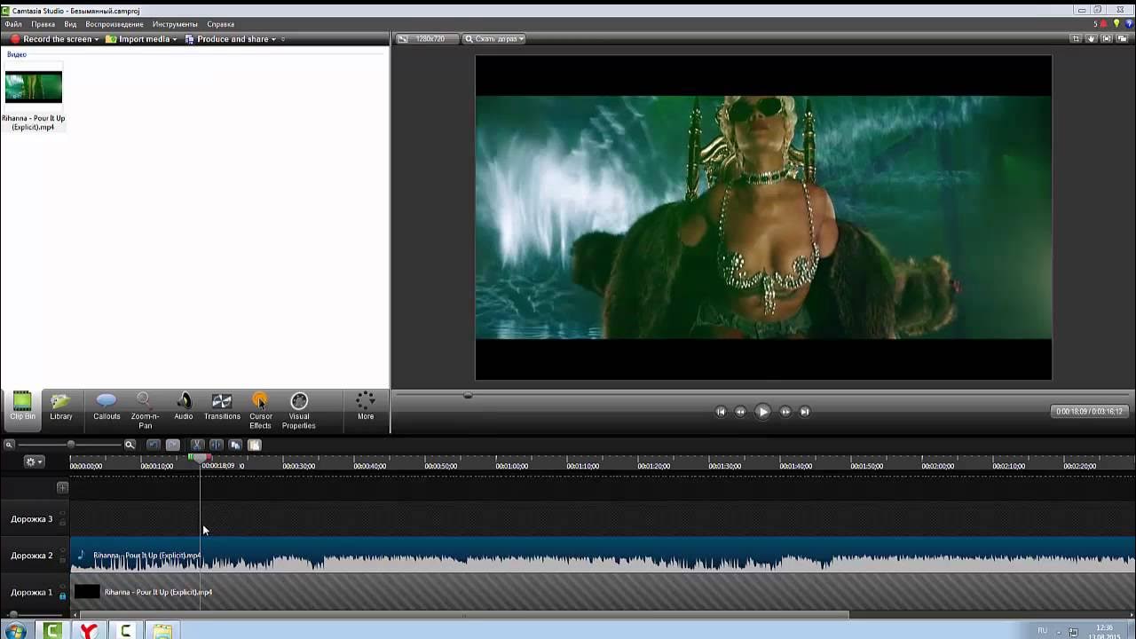This screenshot has width=1136, height=639.
Task: Open the Справка menu
Action: pos(220,24)
